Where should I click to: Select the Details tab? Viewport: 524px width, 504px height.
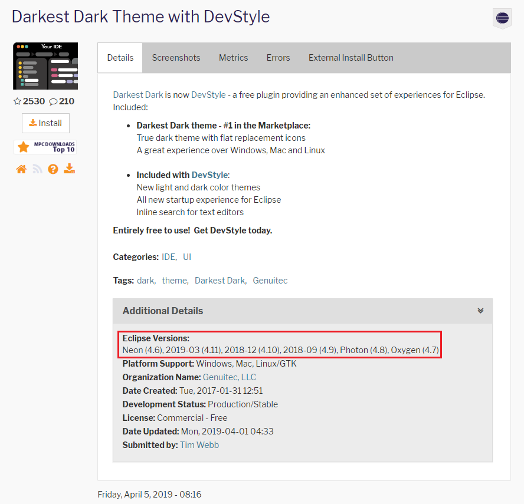point(120,58)
